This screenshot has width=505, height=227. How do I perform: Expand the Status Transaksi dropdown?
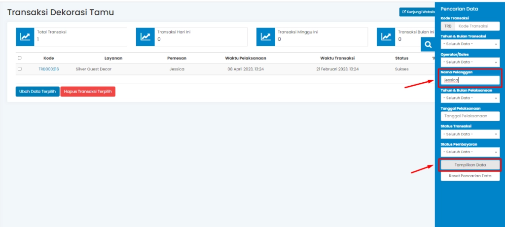coord(469,134)
